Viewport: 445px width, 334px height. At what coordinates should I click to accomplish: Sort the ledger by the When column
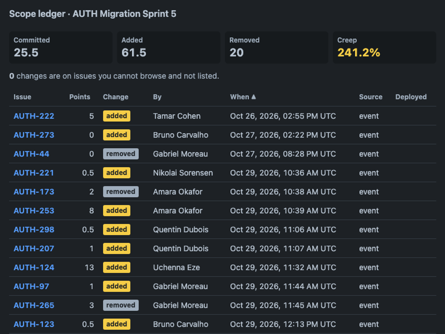click(243, 97)
